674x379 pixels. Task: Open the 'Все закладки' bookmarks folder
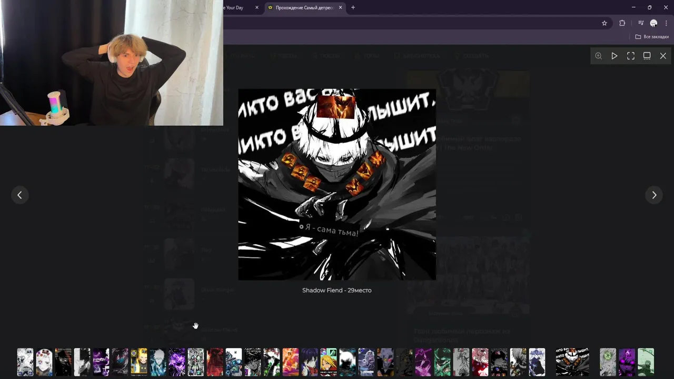coord(652,37)
